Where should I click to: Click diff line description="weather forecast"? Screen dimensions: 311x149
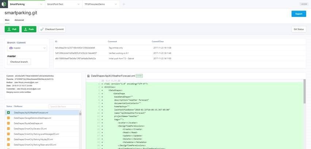point(132,100)
